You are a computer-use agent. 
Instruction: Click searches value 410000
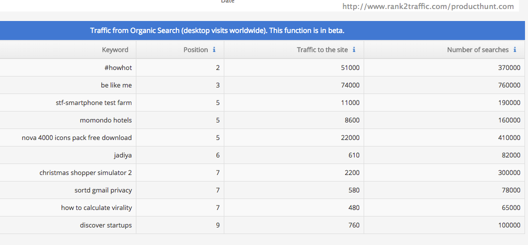pyautogui.click(x=509, y=138)
